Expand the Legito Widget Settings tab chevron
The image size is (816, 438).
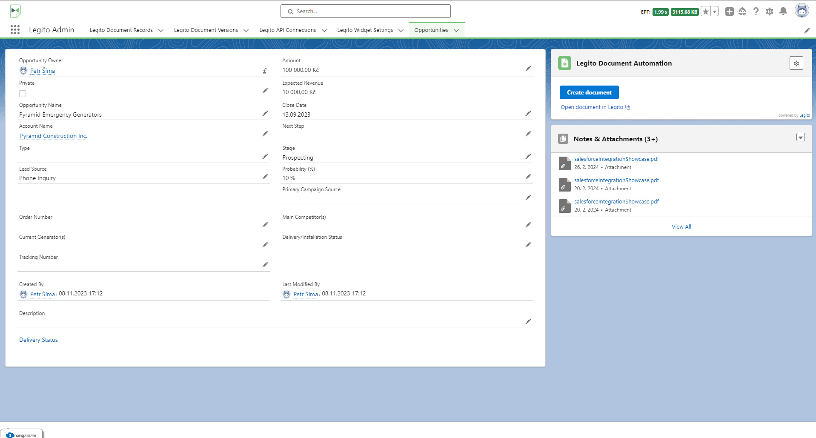[401, 30]
